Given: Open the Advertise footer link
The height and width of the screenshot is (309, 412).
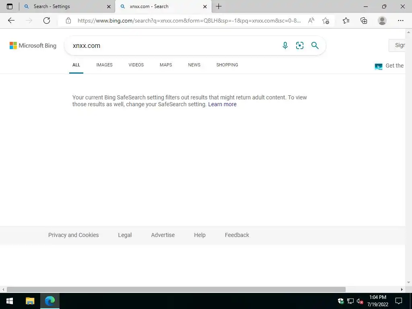Looking at the screenshot, I should pos(163,235).
